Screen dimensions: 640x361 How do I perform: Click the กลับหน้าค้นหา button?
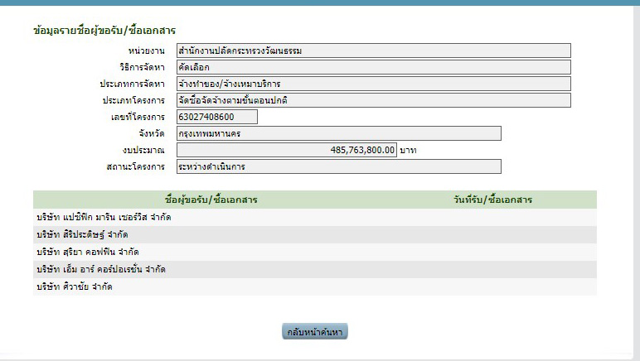pyautogui.click(x=315, y=332)
